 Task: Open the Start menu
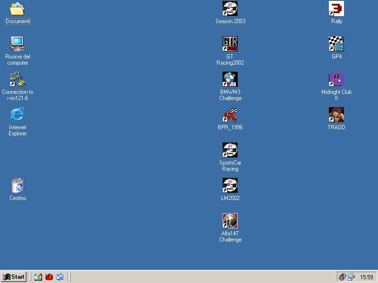(x=14, y=277)
